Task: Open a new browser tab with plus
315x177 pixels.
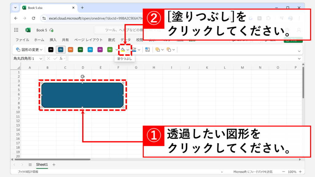Action: 82,8
